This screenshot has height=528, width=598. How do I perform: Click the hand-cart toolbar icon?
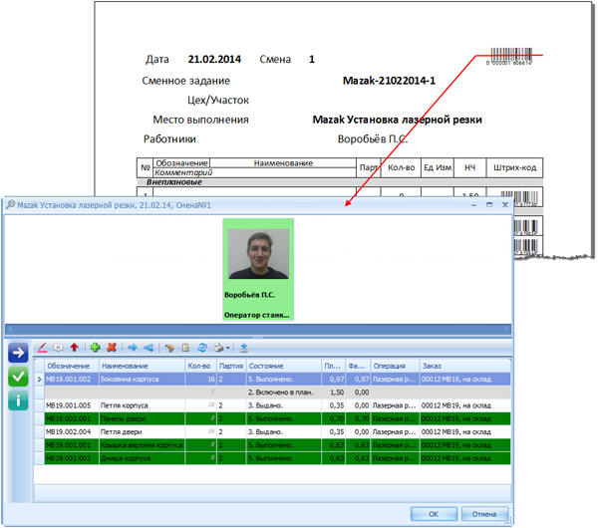point(169,348)
